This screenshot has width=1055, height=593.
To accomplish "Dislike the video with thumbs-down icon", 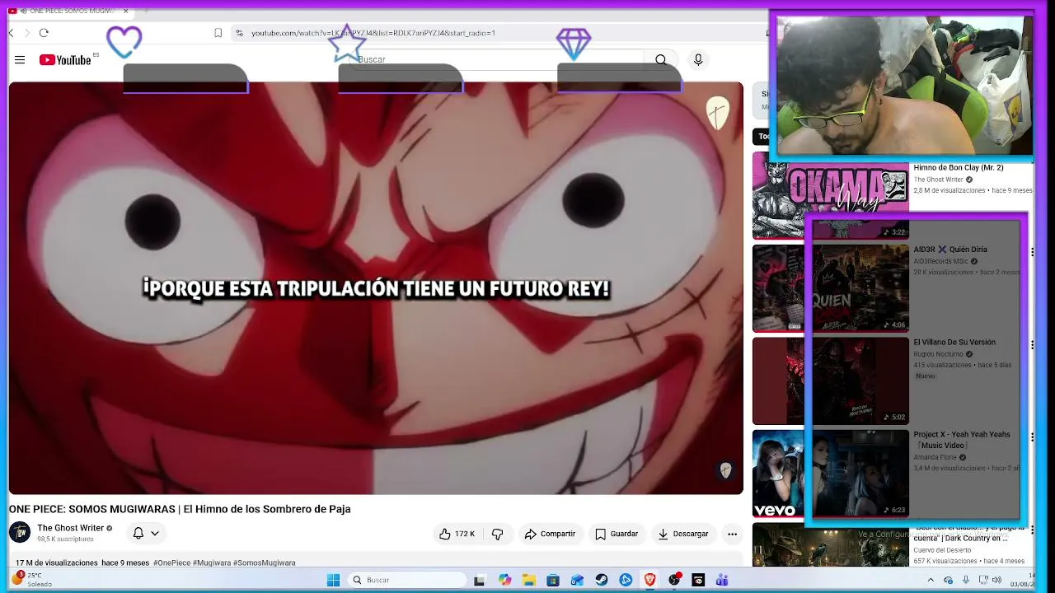I will 497,534.
